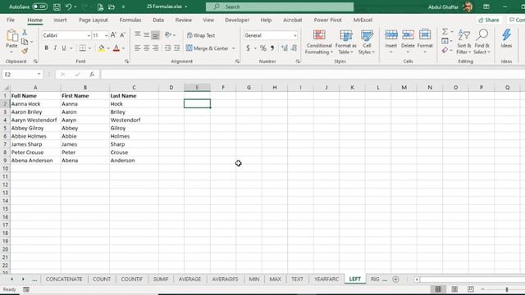Open the Font Color dropdown arrow
The width and height of the screenshot is (525, 295).
(123, 48)
